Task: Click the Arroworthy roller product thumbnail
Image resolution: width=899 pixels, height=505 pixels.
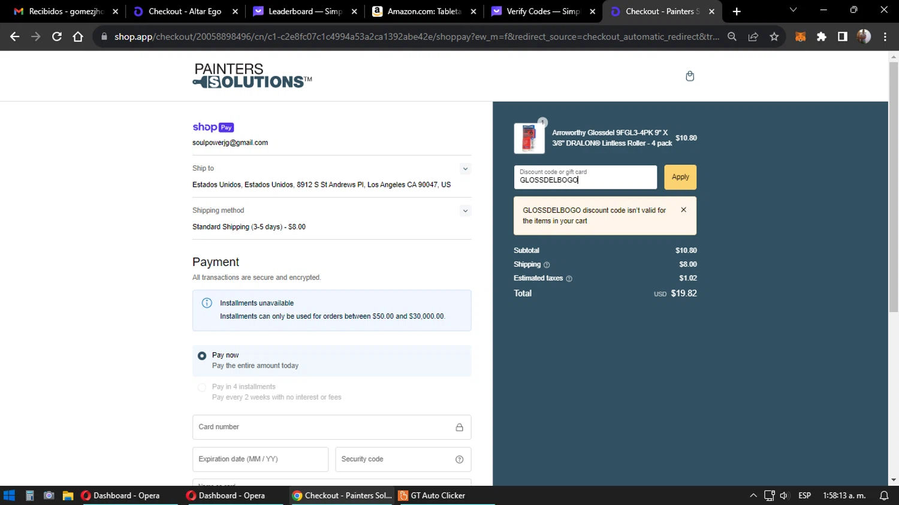Action: (529, 138)
